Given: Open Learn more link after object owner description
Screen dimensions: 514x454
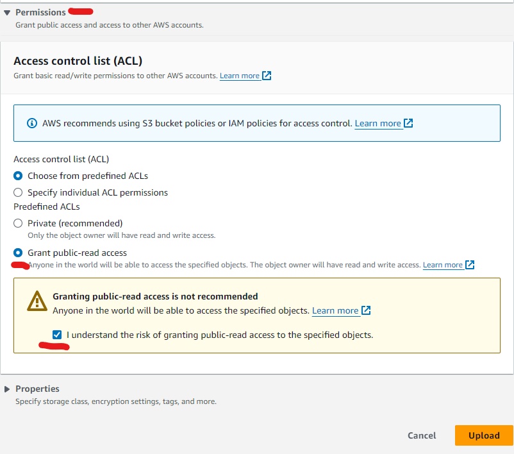Looking at the screenshot, I should pos(442,265).
